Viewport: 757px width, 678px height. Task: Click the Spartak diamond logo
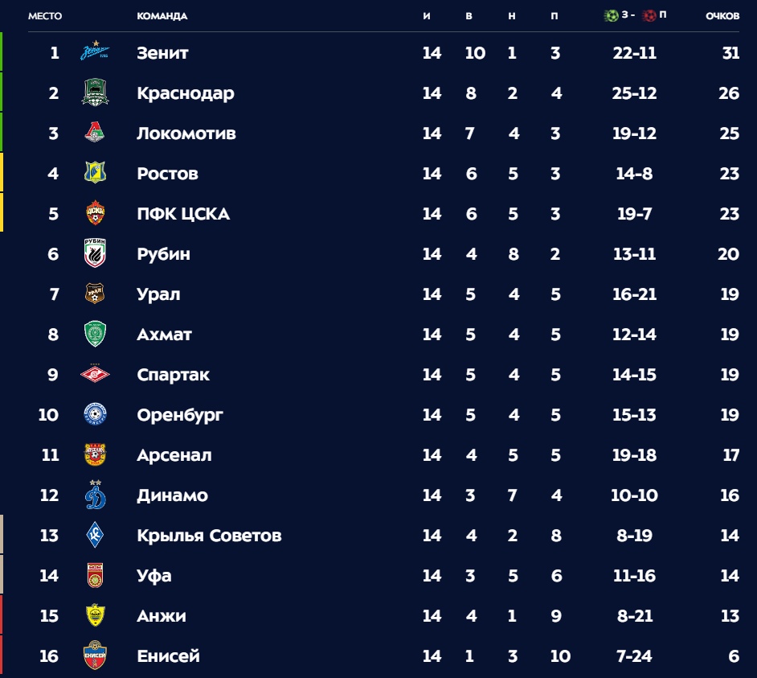(95, 375)
